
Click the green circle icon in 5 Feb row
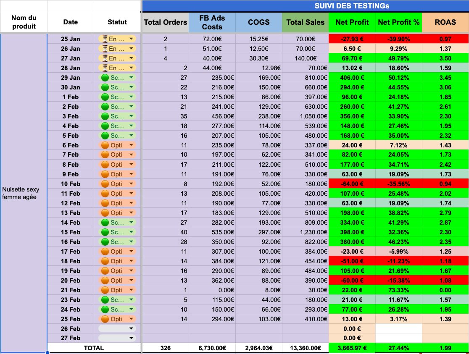(x=105, y=136)
